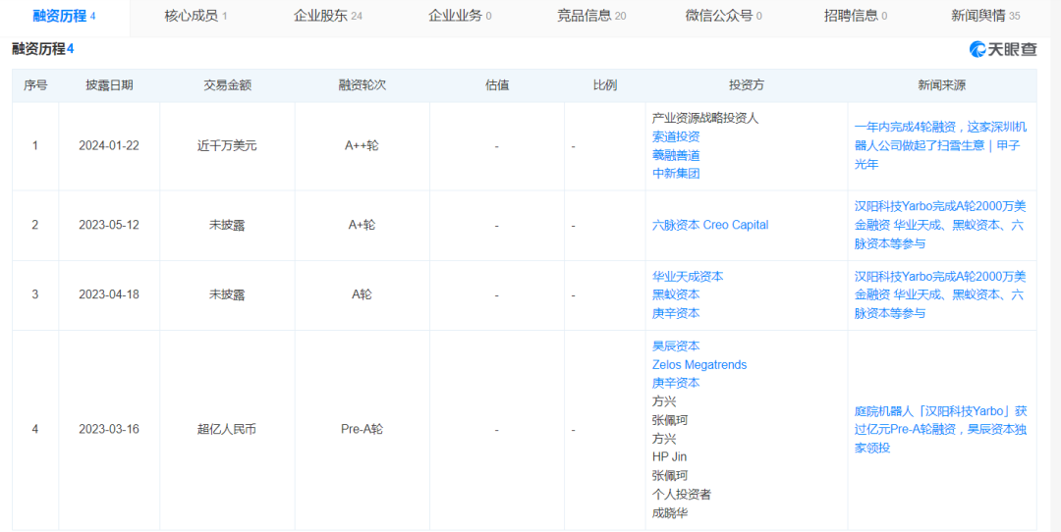Image resolution: width=1061 pixels, height=532 pixels.
Task: Open investor link 黑蚁资本
Action: coord(675,294)
